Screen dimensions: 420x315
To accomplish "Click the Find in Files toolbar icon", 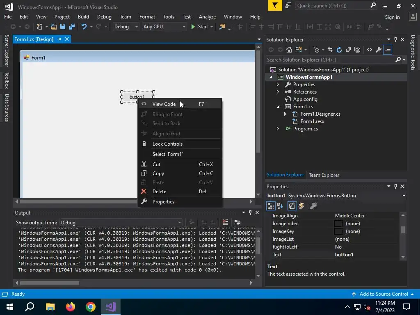I will 222,27.
